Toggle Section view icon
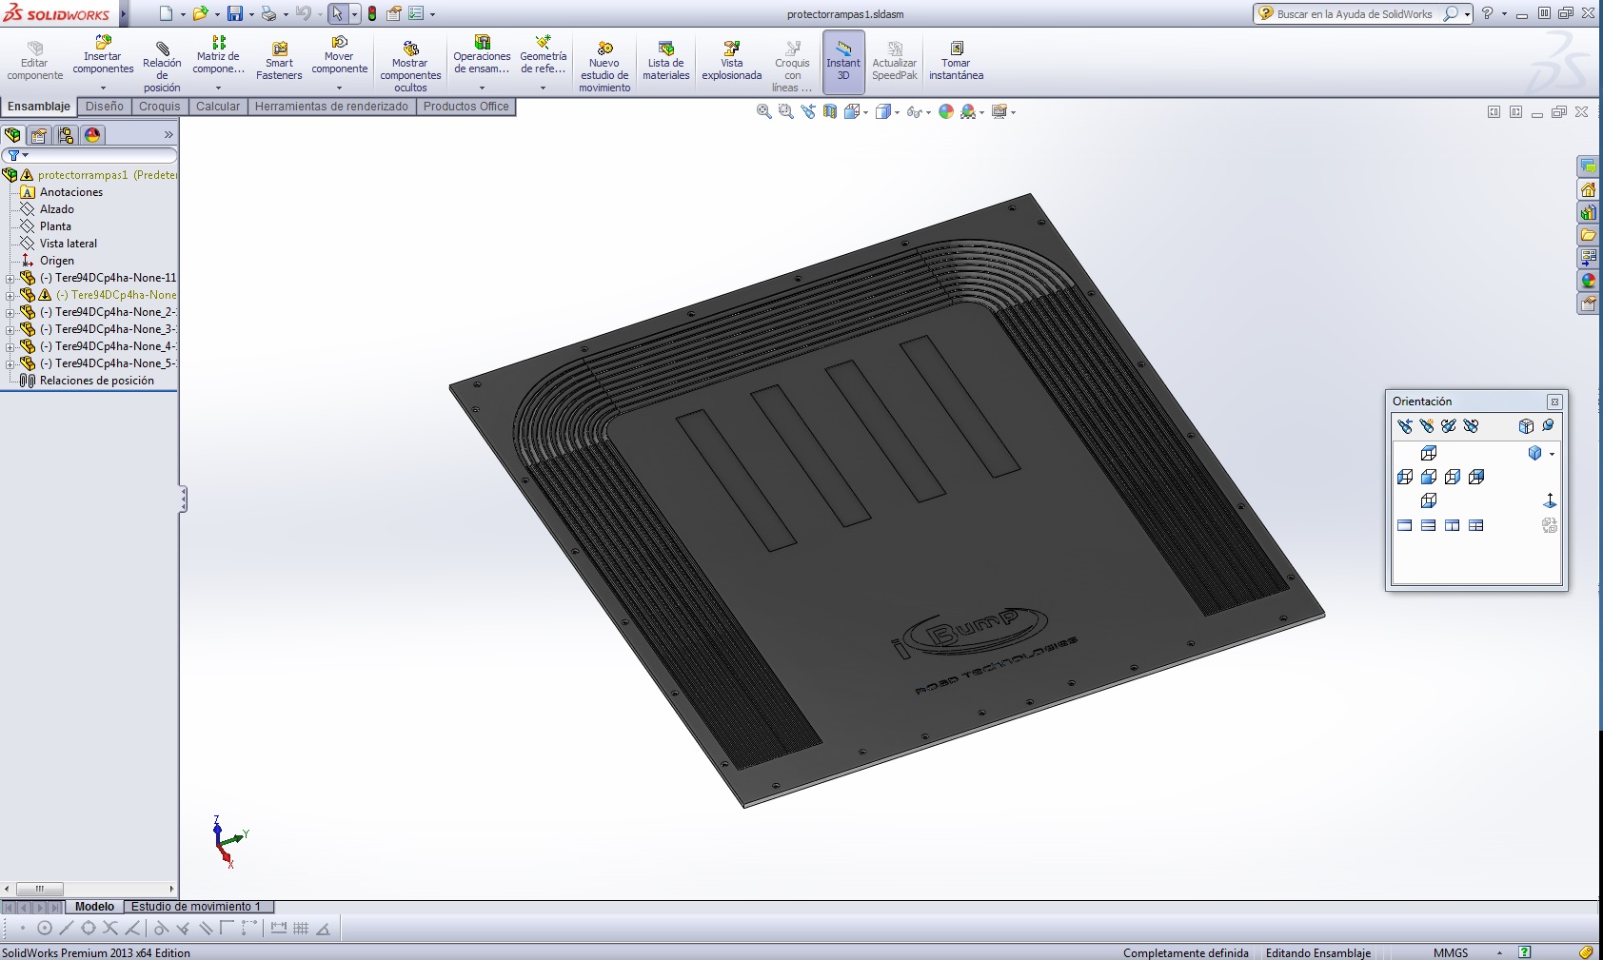Viewport: 1603px width, 960px height. click(830, 112)
